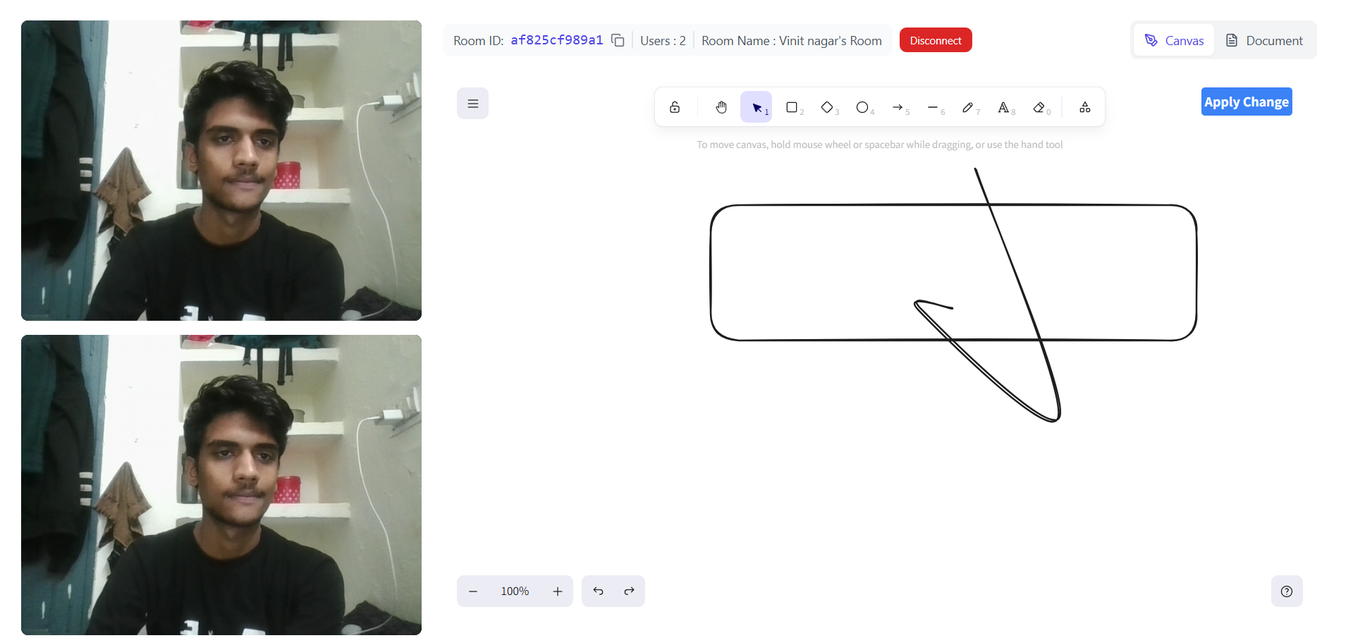Click the Apply Change button
Image resolution: width=1353 pixels, height=638 pixels.
(x=1247, y=102)
